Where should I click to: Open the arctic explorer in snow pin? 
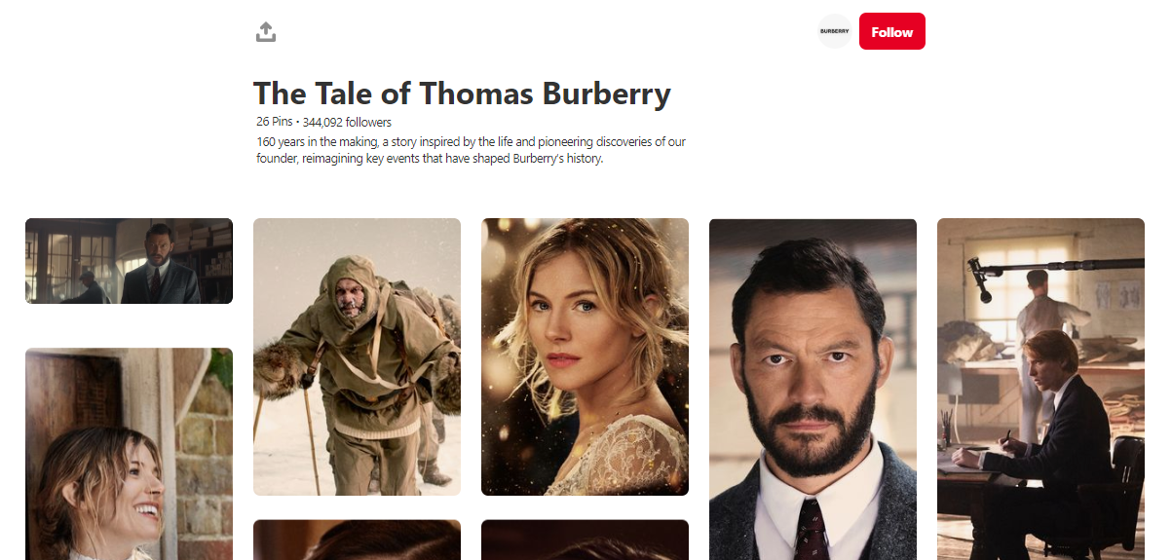click(357, 356)
